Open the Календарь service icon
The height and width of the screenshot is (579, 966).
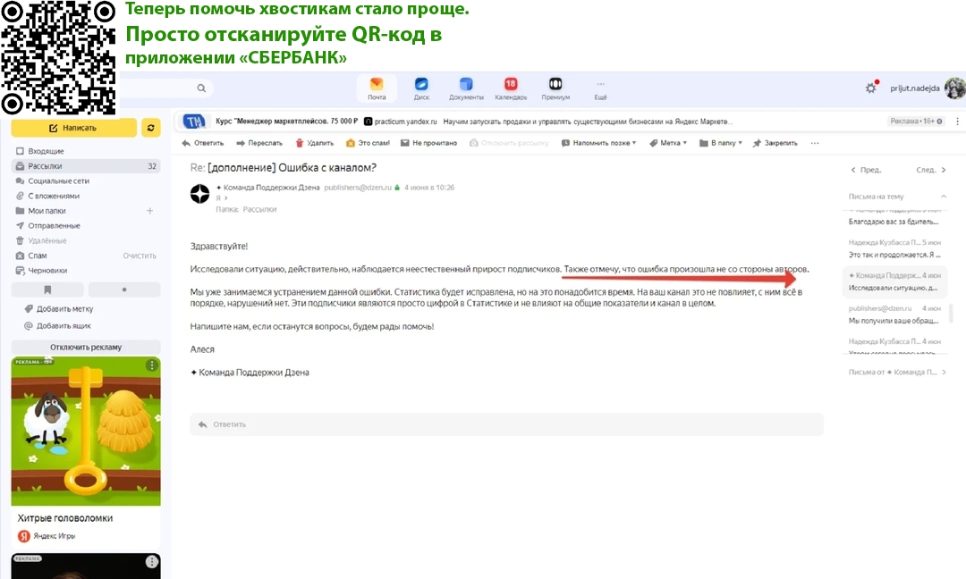511,88
